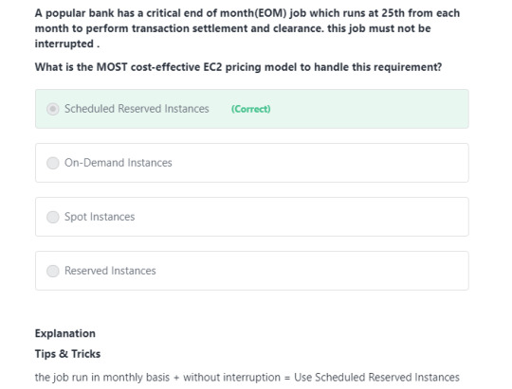
Task: Click the Reserved Instances option label
Action: tap(110, 271)
